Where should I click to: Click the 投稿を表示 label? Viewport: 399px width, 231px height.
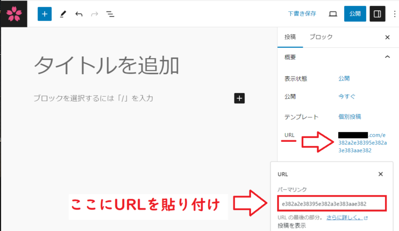pos(292,226)
